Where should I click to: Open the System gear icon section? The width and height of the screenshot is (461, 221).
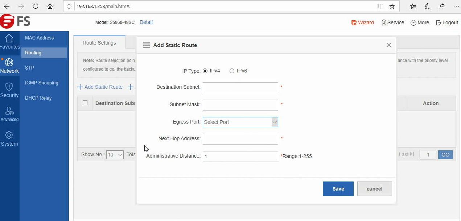[9, 135]
